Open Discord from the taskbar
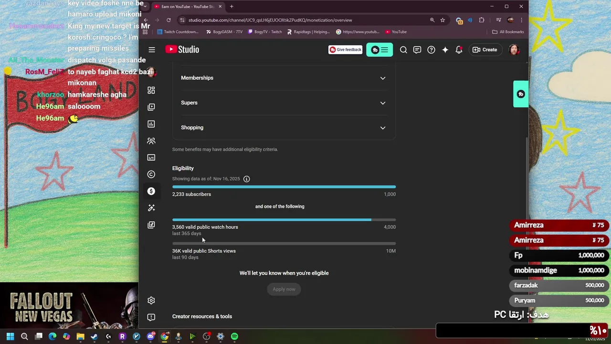 coord(150,336)
